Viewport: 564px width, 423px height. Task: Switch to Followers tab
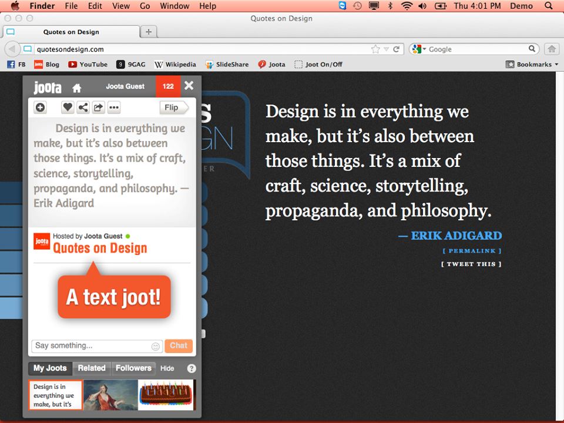(x=133, y=368)
